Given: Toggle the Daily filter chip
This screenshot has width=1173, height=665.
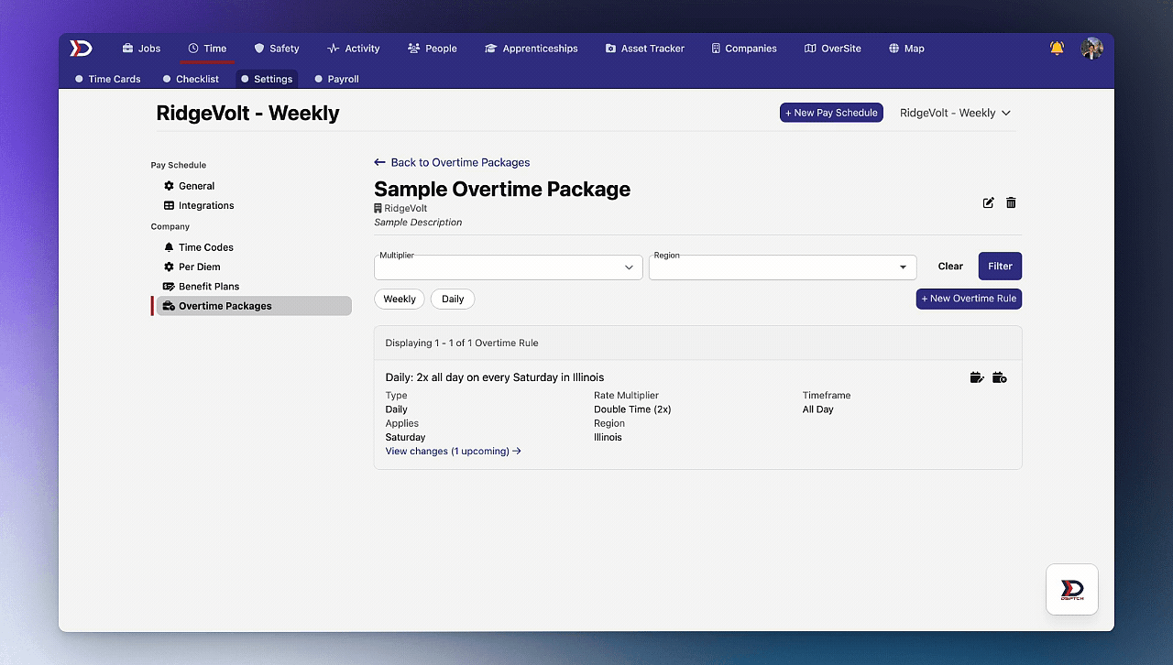Looking at the screenshot, I should (453, 299).
